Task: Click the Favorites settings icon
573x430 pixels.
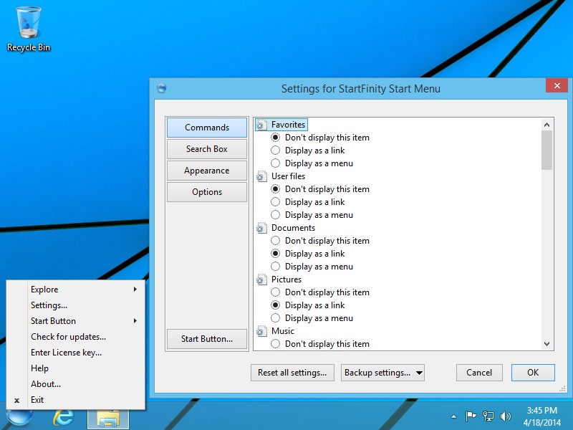Action: [x=261, y=125]
